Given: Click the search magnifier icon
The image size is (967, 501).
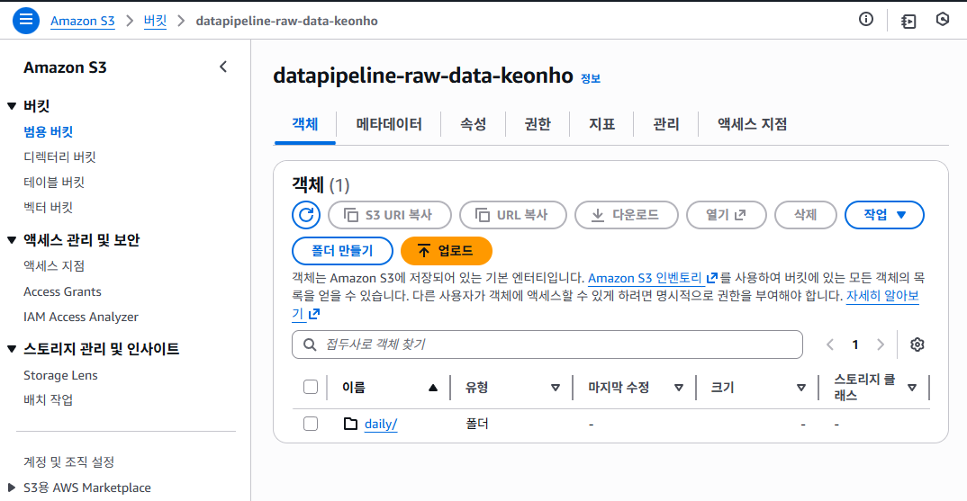Looking at the screenshot, I should pos(311,344).
